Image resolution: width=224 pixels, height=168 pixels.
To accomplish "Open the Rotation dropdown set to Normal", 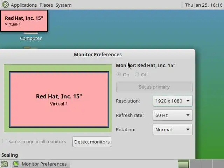I will click(x=173, y=129).
